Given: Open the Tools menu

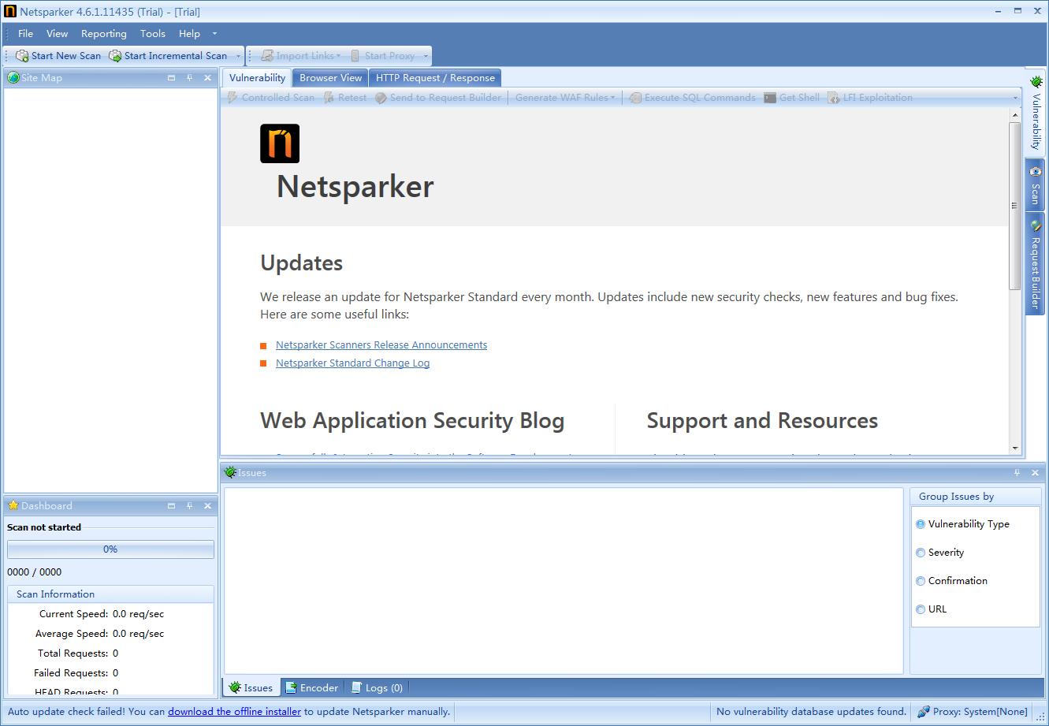Looking at the screenshot, I should click(x=153, y=34).
